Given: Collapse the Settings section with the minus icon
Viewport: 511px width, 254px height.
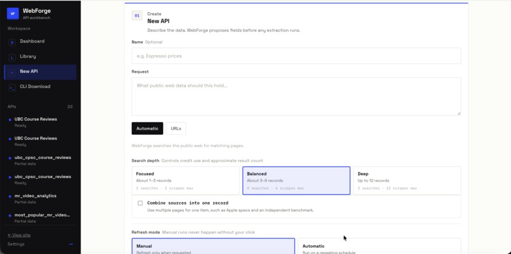Looking at the screenshot, I should coord(71,244).
